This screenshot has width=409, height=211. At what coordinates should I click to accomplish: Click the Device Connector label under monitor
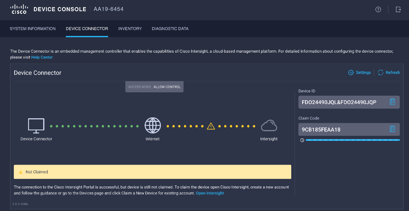point(36,139)
